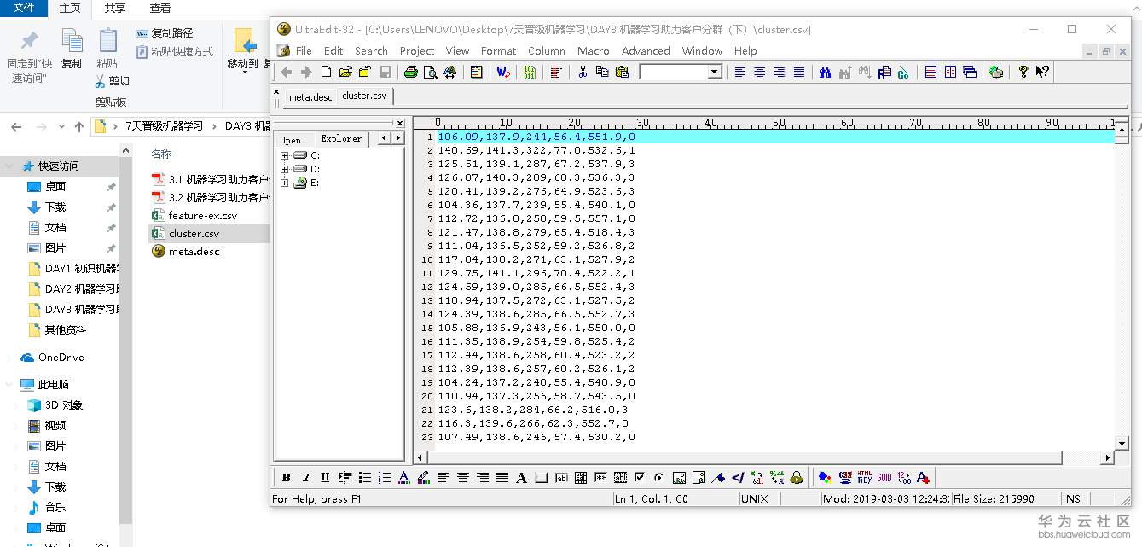Click 剪切 in File Explorer ribbon
The height and width of the screenshot is (547, 1142).
pos(112,81)
